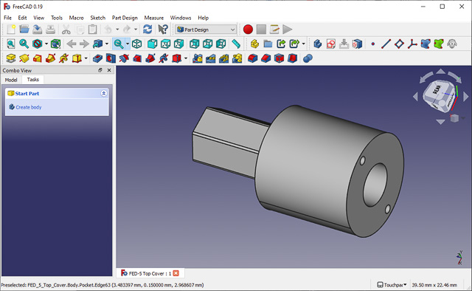Click the Cut scissors icon

pos(66,30)
